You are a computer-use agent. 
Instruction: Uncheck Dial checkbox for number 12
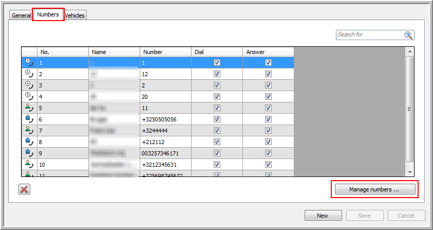(x=217, y=74)
